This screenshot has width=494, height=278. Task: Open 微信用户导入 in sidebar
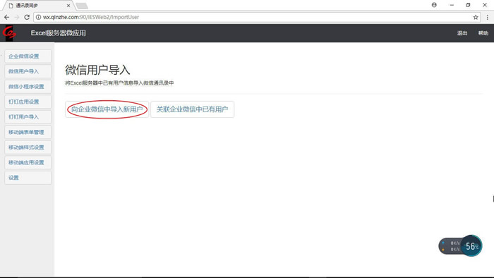click(28, 71)
